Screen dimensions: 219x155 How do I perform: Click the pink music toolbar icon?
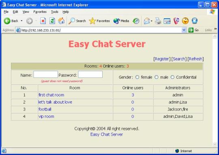[x=176, y=21]
